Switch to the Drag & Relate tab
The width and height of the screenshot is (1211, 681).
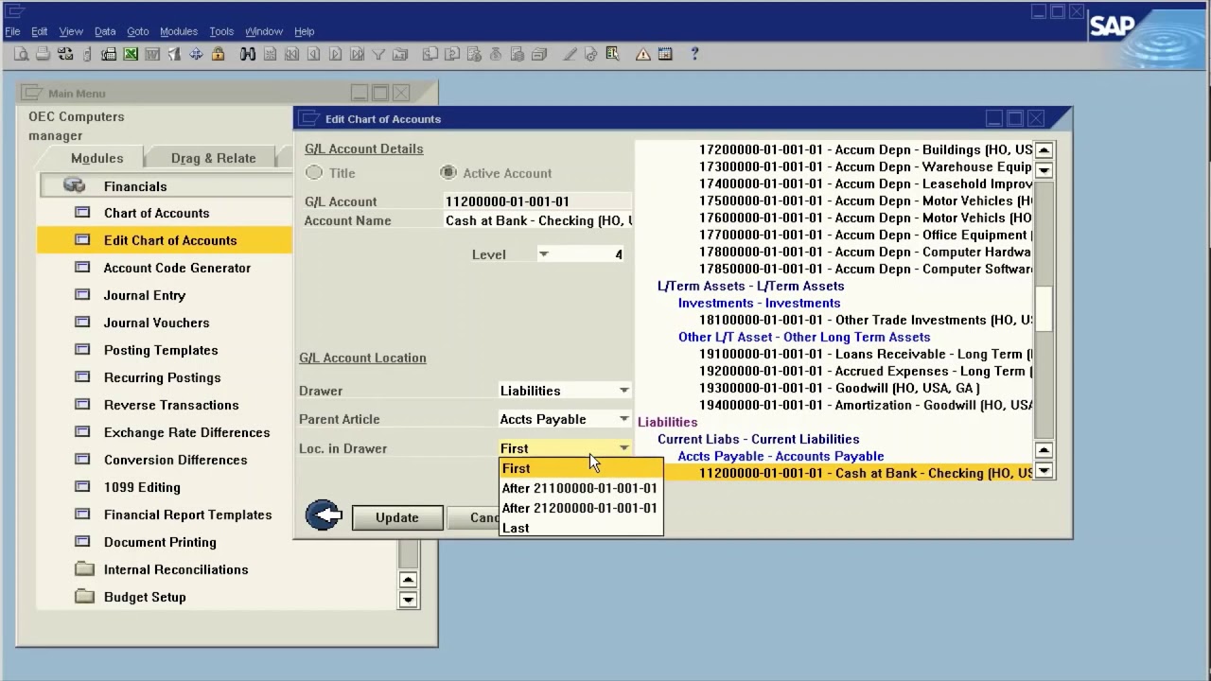coord(214,158)
